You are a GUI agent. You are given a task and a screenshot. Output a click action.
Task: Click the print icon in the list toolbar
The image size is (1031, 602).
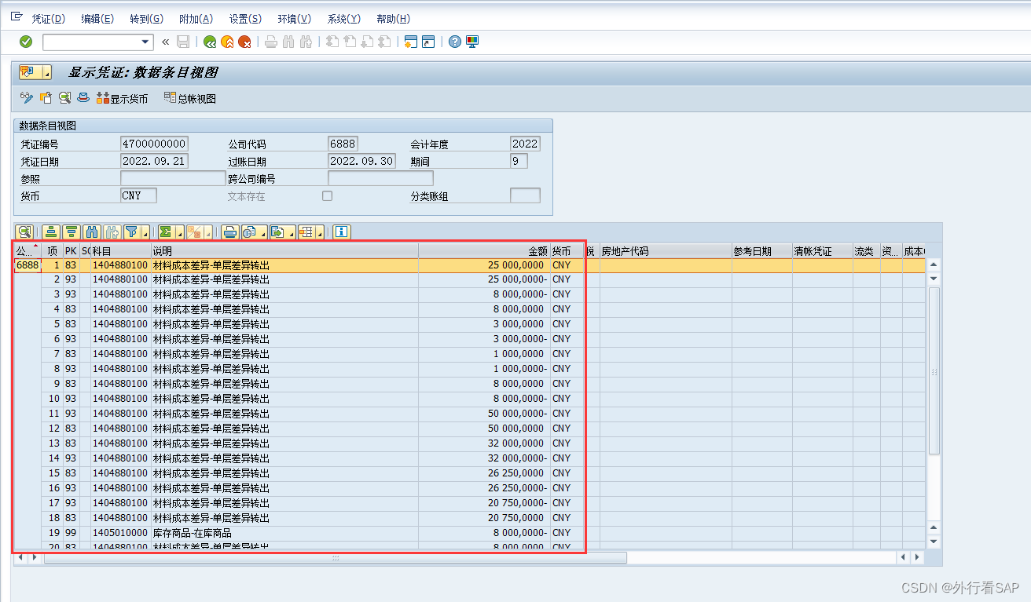230,232
